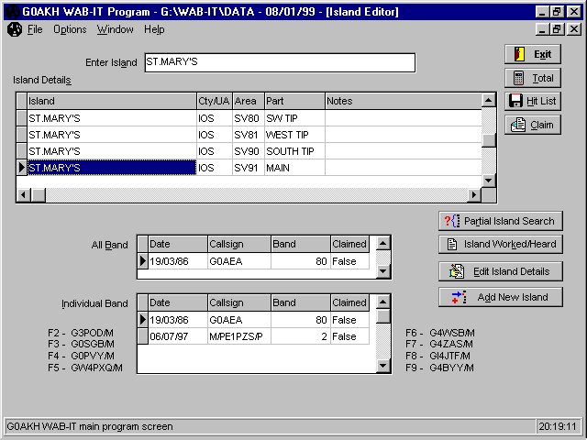The height and width of the screenshot is (440, 587).
Task: Click in the Enter Island text field
Action: tap(280, 62)
